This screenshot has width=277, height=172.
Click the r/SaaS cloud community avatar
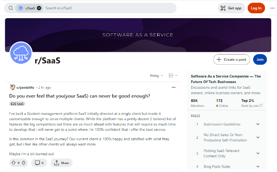[21, 53]
